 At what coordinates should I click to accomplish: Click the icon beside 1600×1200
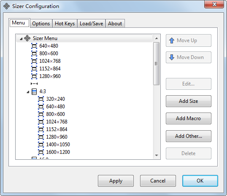pos(41,152)
